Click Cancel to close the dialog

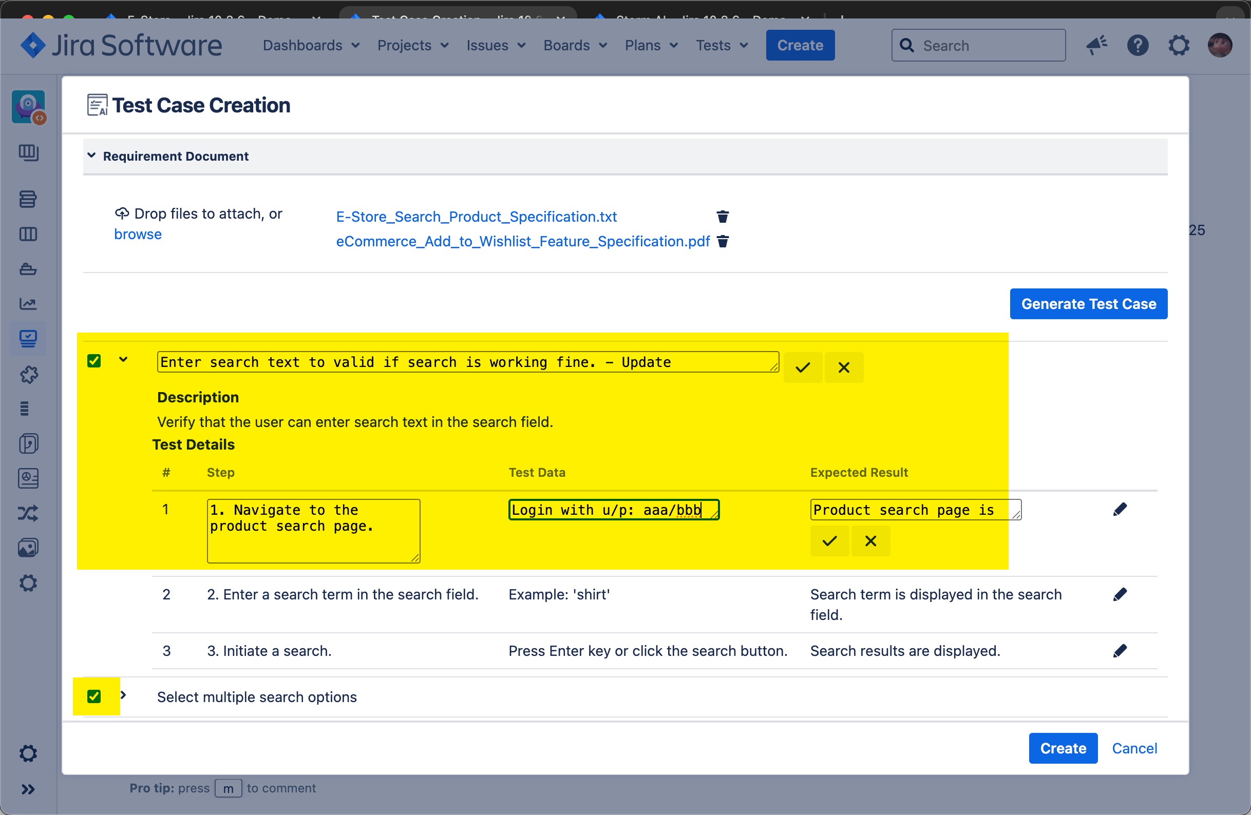pyautogui.click(x=1134, y=748)
